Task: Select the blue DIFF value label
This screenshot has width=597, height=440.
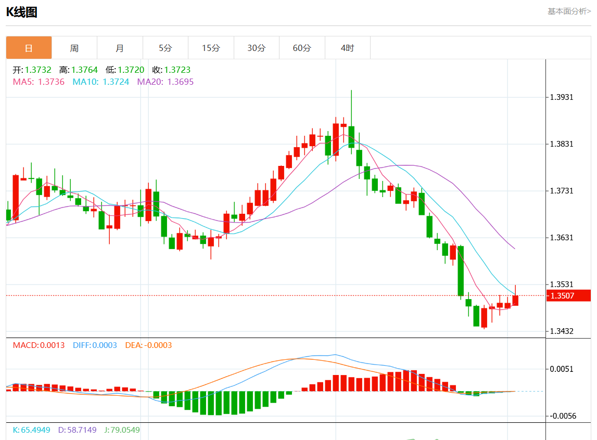Action: tap(95, 345)
